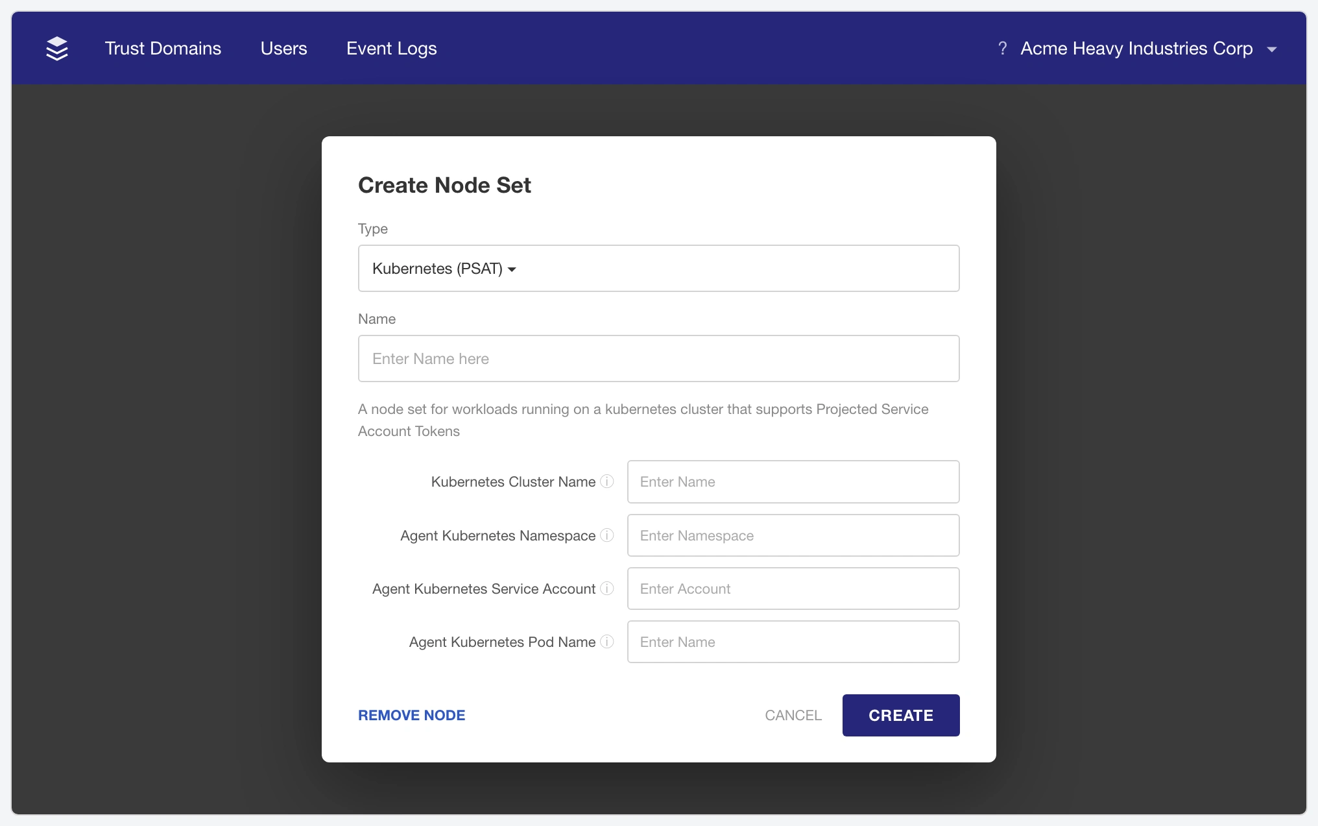Click the Create Node Set heading
Image resolution: width=1318 pixels, height=826 pixels.
444,185
